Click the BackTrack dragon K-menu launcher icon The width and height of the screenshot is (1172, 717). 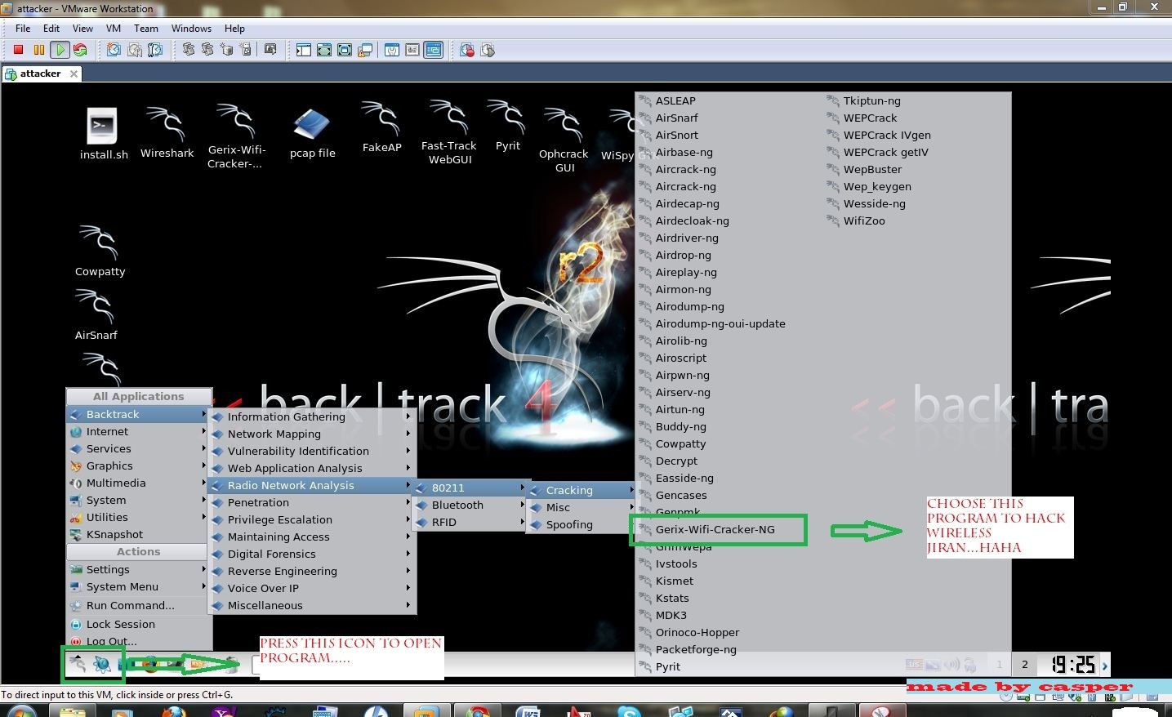(x=78, y=664)
